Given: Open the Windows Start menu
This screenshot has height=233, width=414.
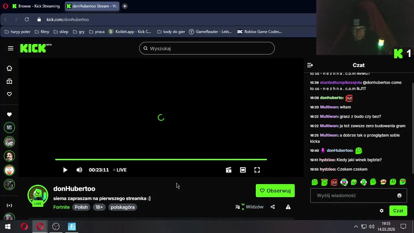Looking at the screenshot, I should coord(8,227).
